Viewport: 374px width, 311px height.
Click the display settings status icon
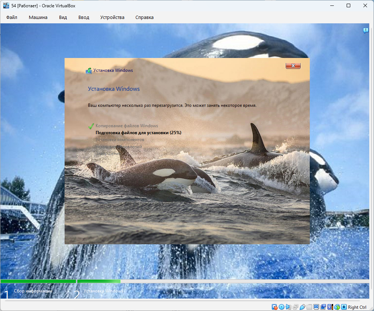316,307
